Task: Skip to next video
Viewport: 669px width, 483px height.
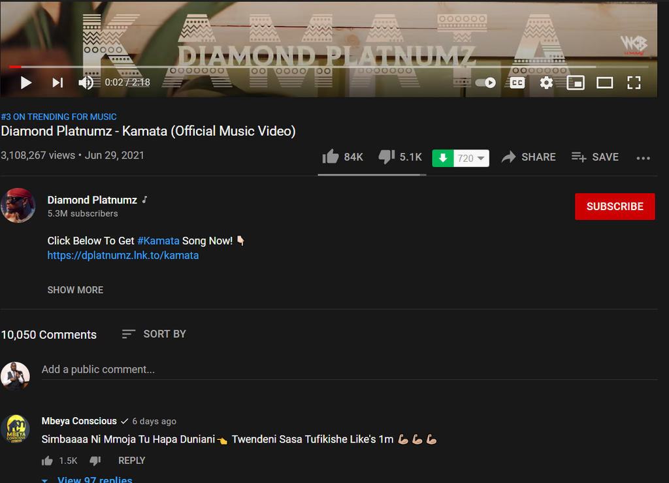Action: click(57, 83)
